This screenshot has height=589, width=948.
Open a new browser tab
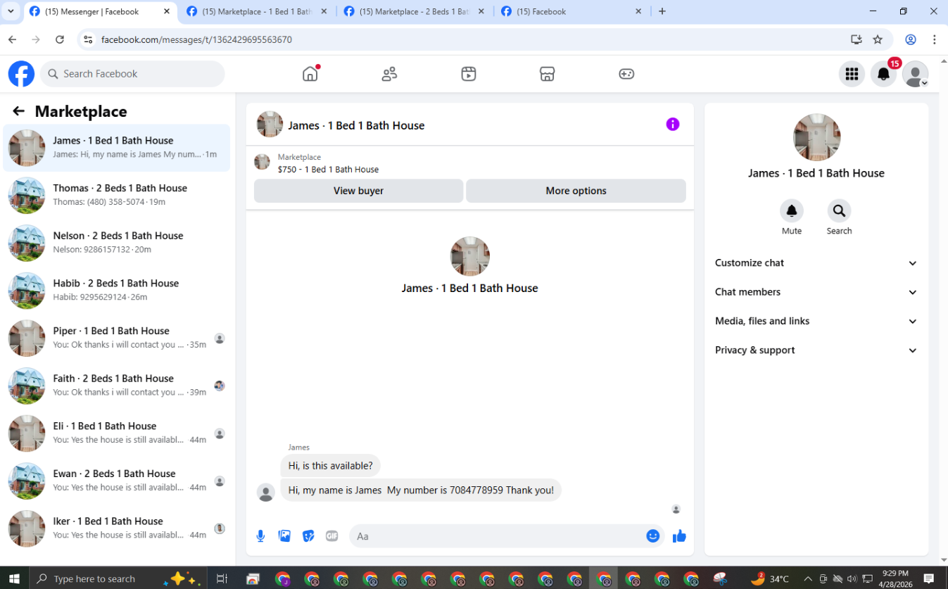[x=662, y=11]
